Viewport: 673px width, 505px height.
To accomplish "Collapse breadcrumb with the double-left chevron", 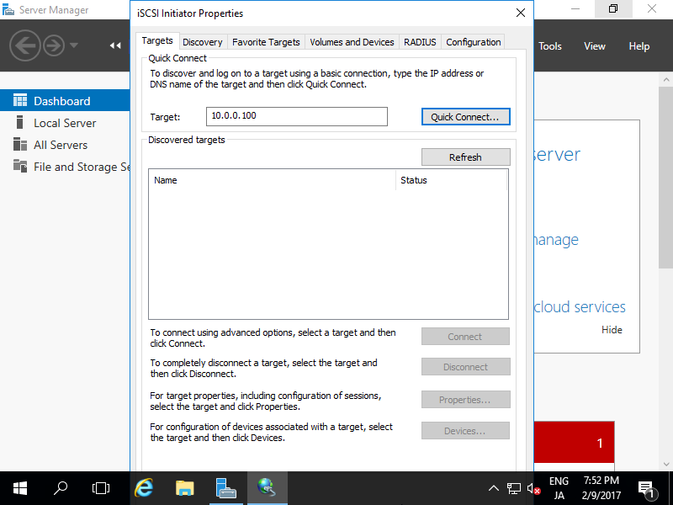I will [x=115, y=45].
